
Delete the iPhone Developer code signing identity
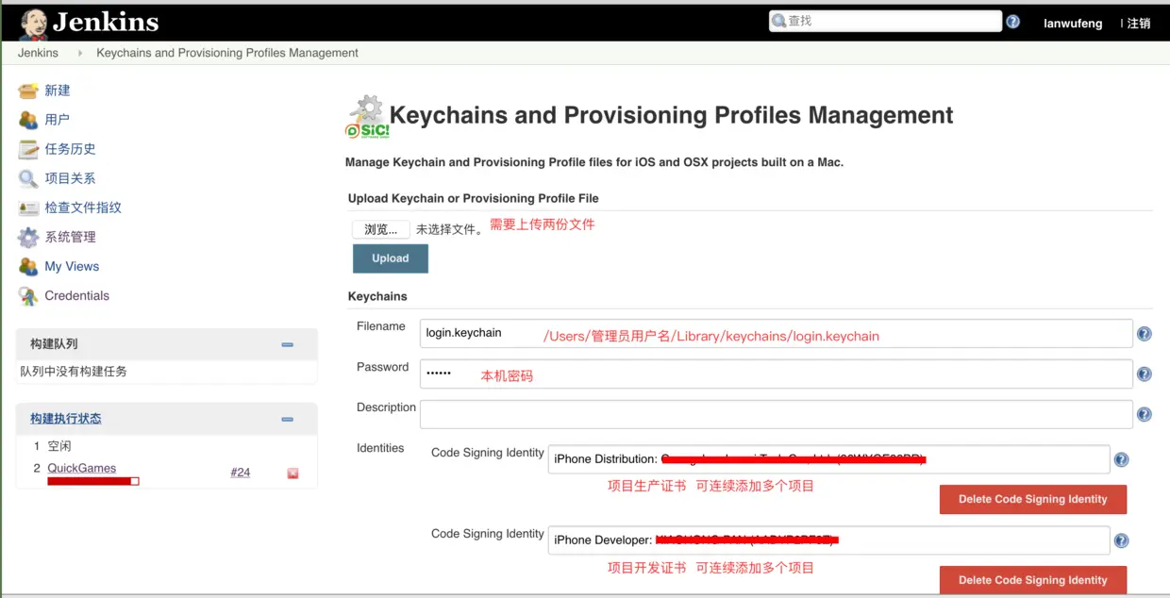(1033, 580)
